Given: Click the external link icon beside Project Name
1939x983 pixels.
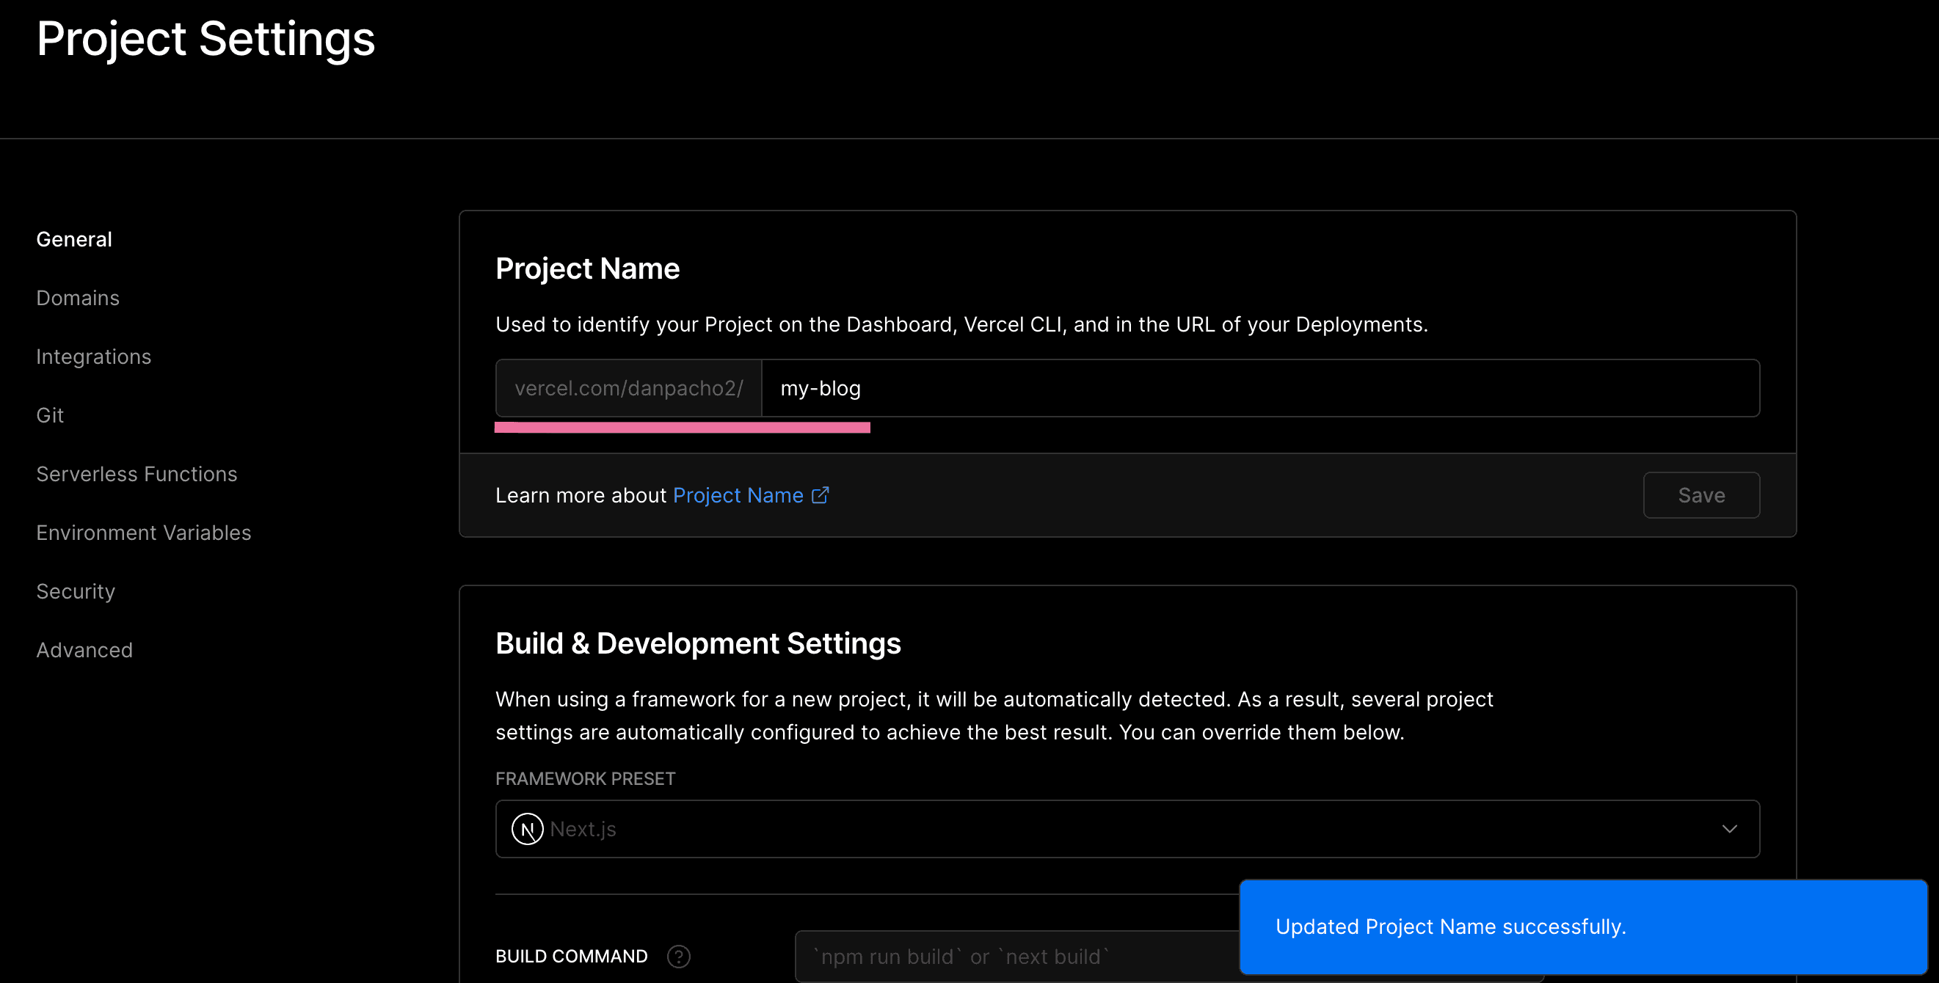Looking at the screenshot, I should [820, 495].
